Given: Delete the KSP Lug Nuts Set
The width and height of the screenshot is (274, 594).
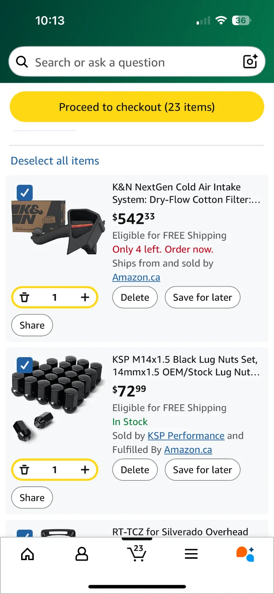Looking at the screenshot, I should [135, 470].
